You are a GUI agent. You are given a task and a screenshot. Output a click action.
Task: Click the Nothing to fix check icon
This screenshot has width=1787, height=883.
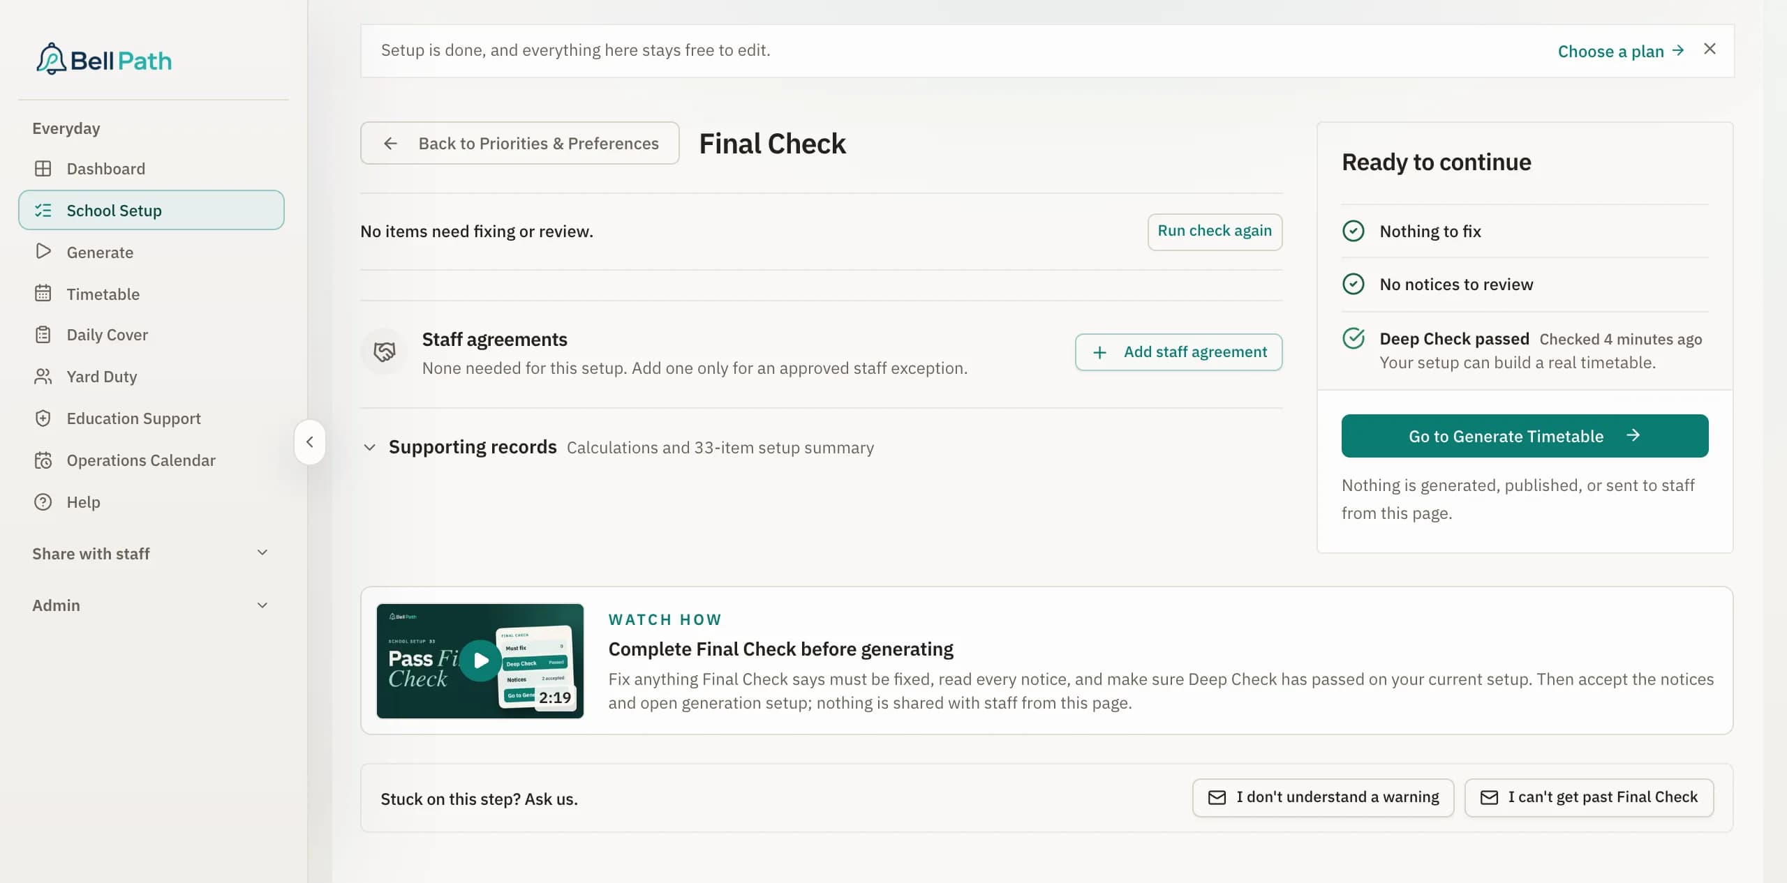coord(1353,231)
